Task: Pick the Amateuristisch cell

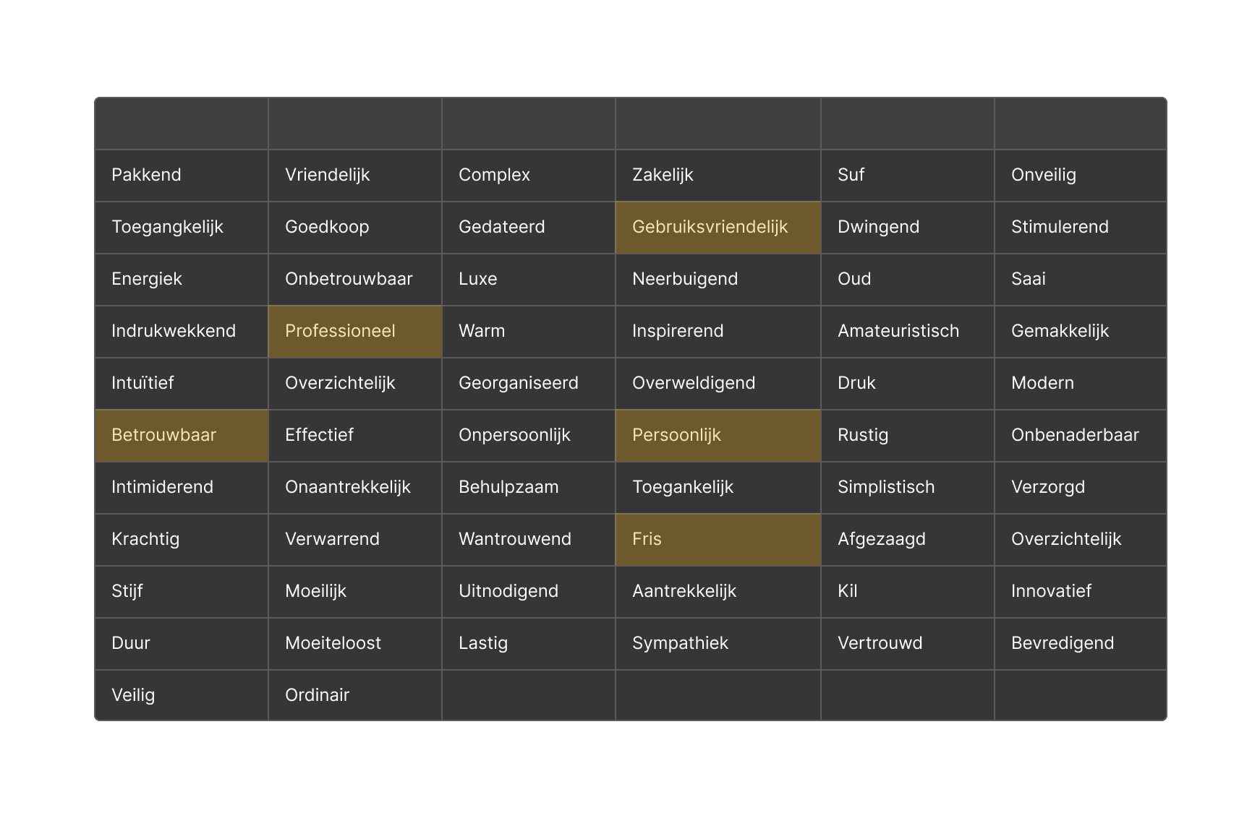Action: 907,331
